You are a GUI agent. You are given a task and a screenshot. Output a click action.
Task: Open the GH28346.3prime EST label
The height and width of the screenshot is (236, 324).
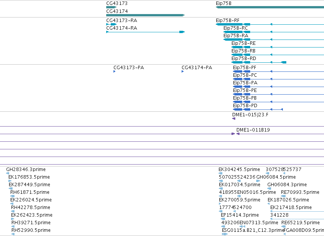[x=26, y=169]
